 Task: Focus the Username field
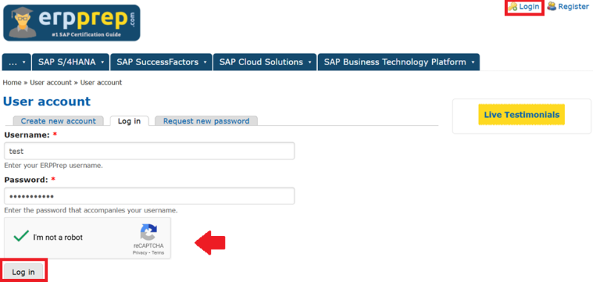[150, 151]
